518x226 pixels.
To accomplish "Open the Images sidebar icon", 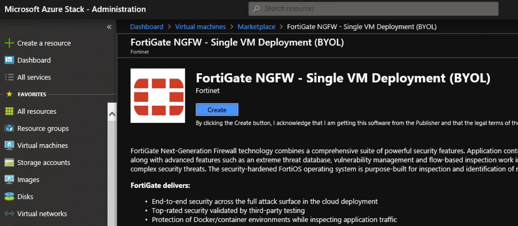I will point(9,180).
